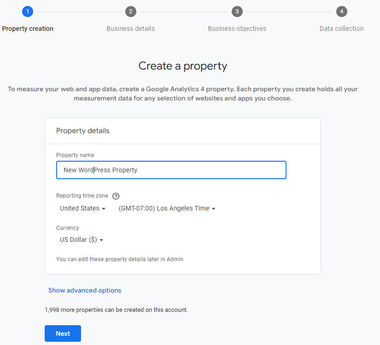Open the Reporting time zone help tooltip

pos(116,196)
